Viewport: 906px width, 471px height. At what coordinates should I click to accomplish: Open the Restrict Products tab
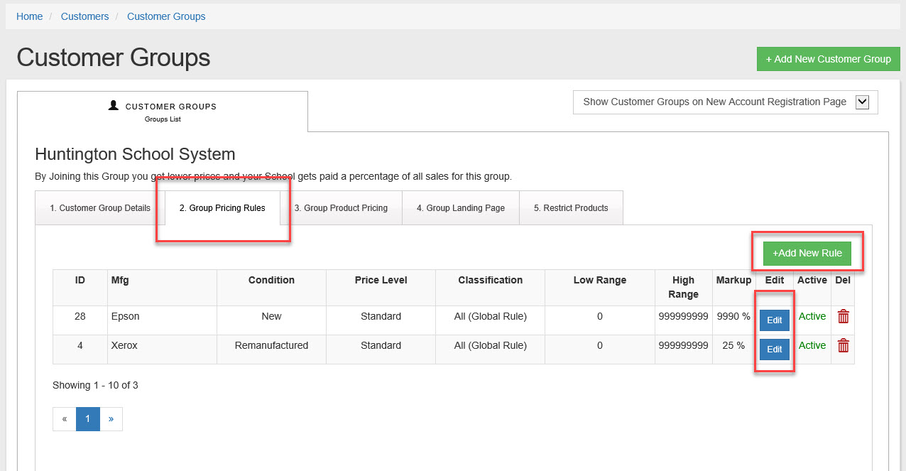coord(570,208)
